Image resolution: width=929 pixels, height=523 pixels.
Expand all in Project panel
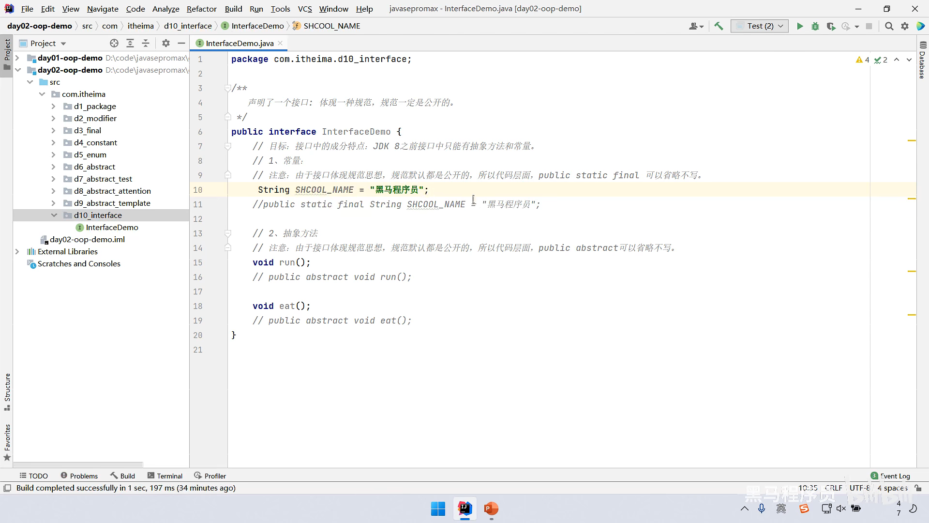click(130, 43)
